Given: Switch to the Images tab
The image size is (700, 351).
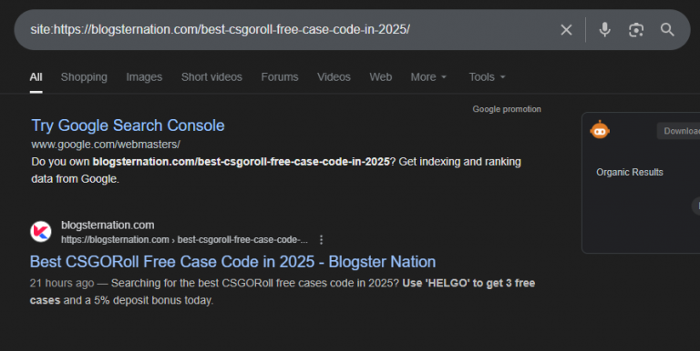Looking at the screenshot, I should 144,77.
